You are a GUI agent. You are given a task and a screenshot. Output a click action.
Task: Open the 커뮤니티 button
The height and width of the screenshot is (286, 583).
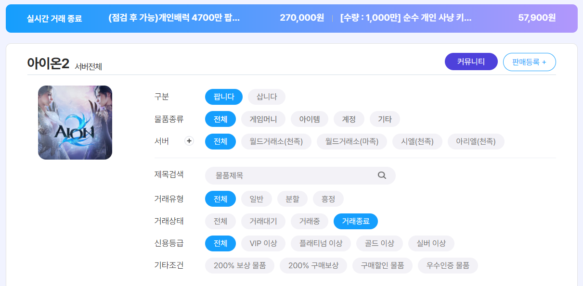point(471,62)
